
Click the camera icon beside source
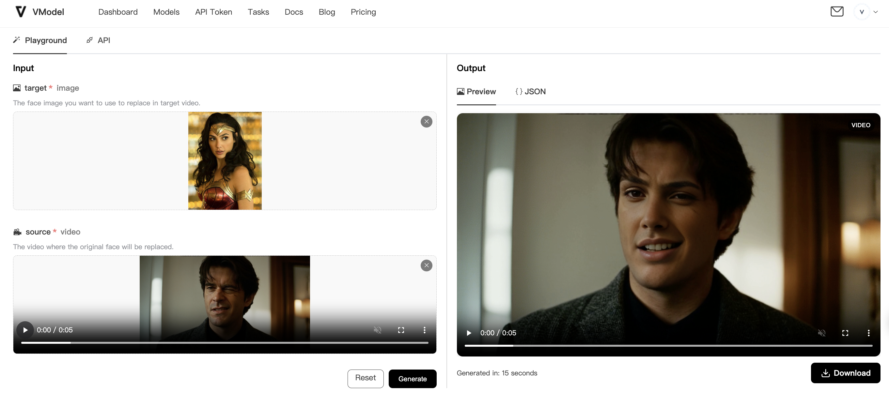pyautogui.click(x=17, y=232)
